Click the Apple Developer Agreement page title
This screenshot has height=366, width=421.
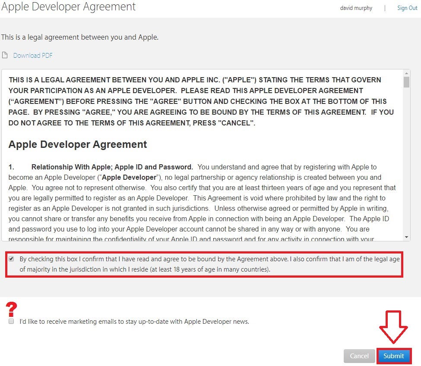[69, 6]
